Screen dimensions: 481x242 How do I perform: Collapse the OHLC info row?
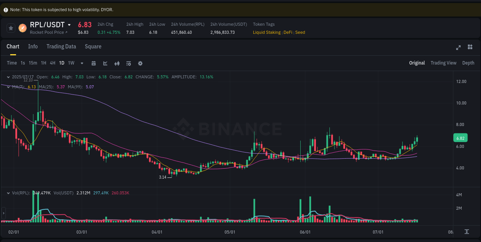pos(8,77)
